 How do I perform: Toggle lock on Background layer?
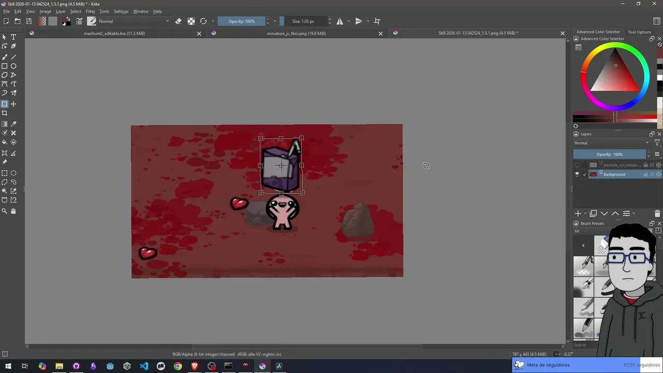tap(645, 175)
